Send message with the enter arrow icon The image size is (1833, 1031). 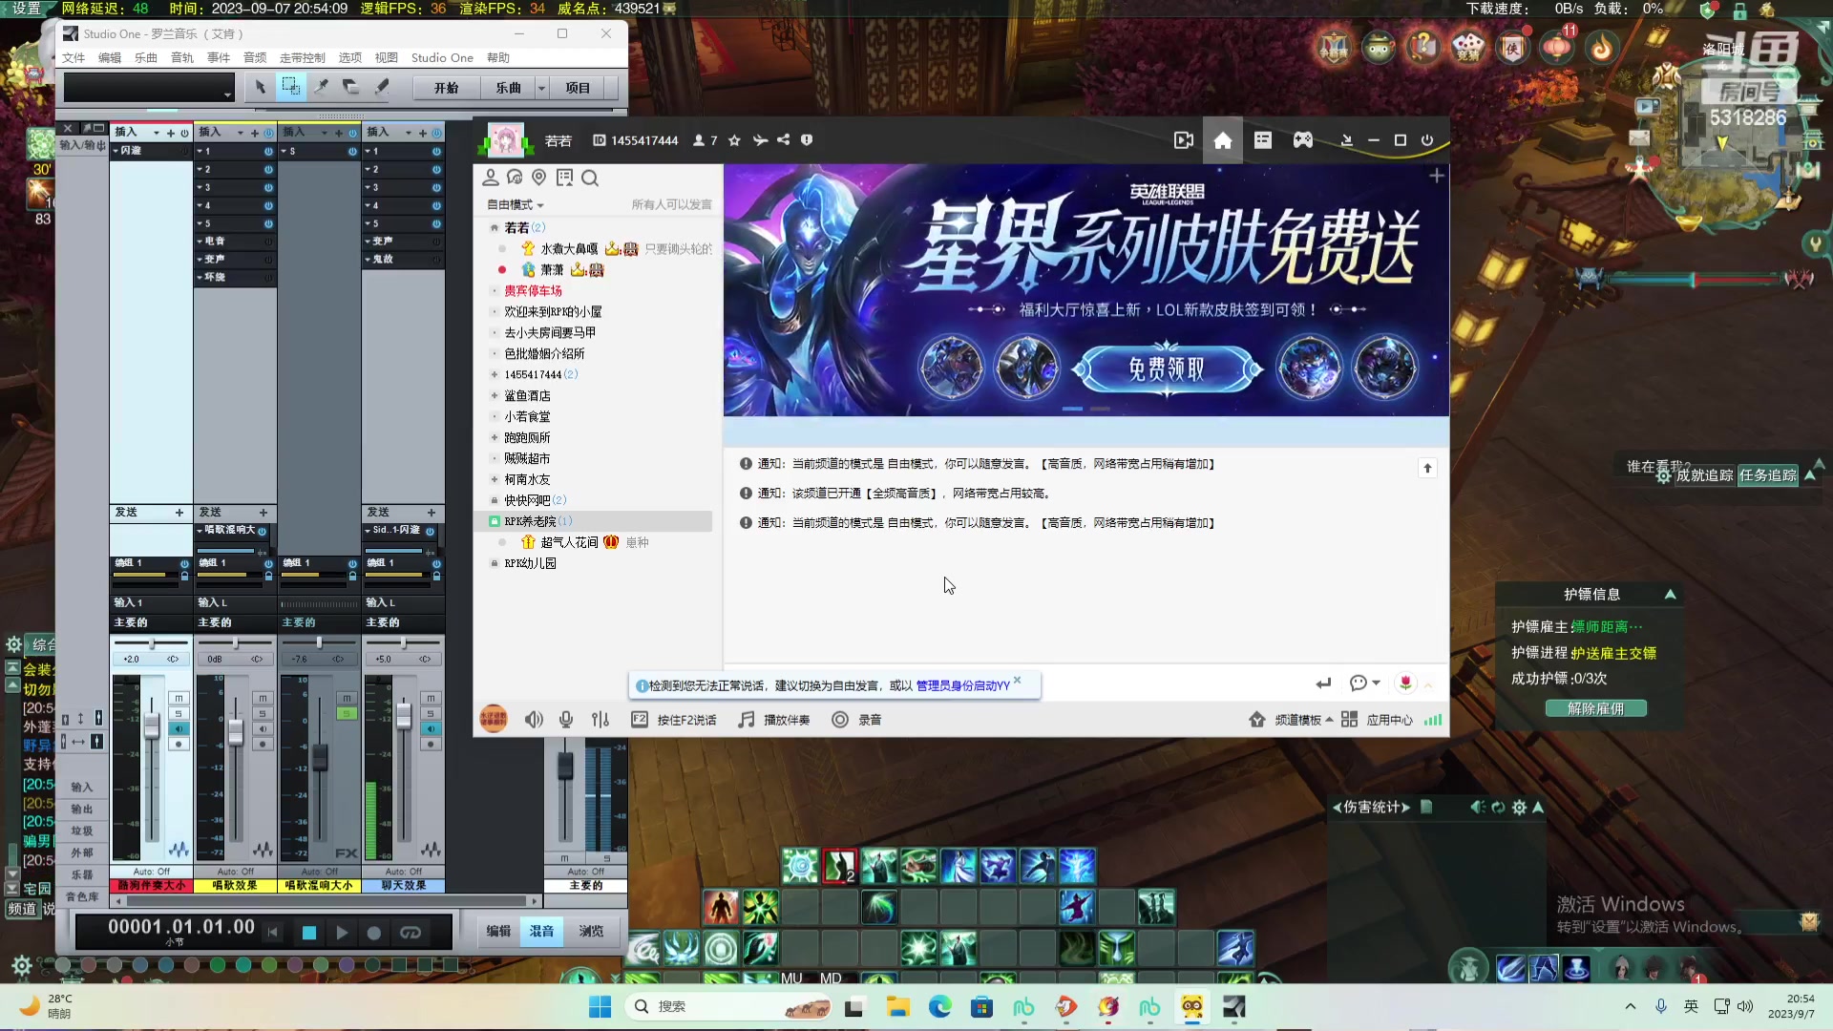point(1323,684)
